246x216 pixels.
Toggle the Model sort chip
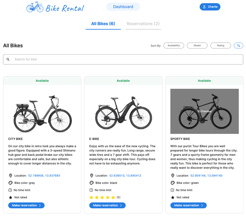(x=197, y=45)
